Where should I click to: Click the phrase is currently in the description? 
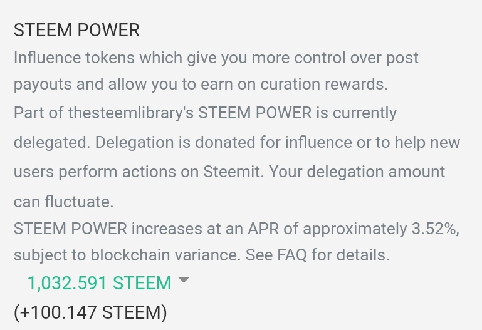tap(356, 113)
